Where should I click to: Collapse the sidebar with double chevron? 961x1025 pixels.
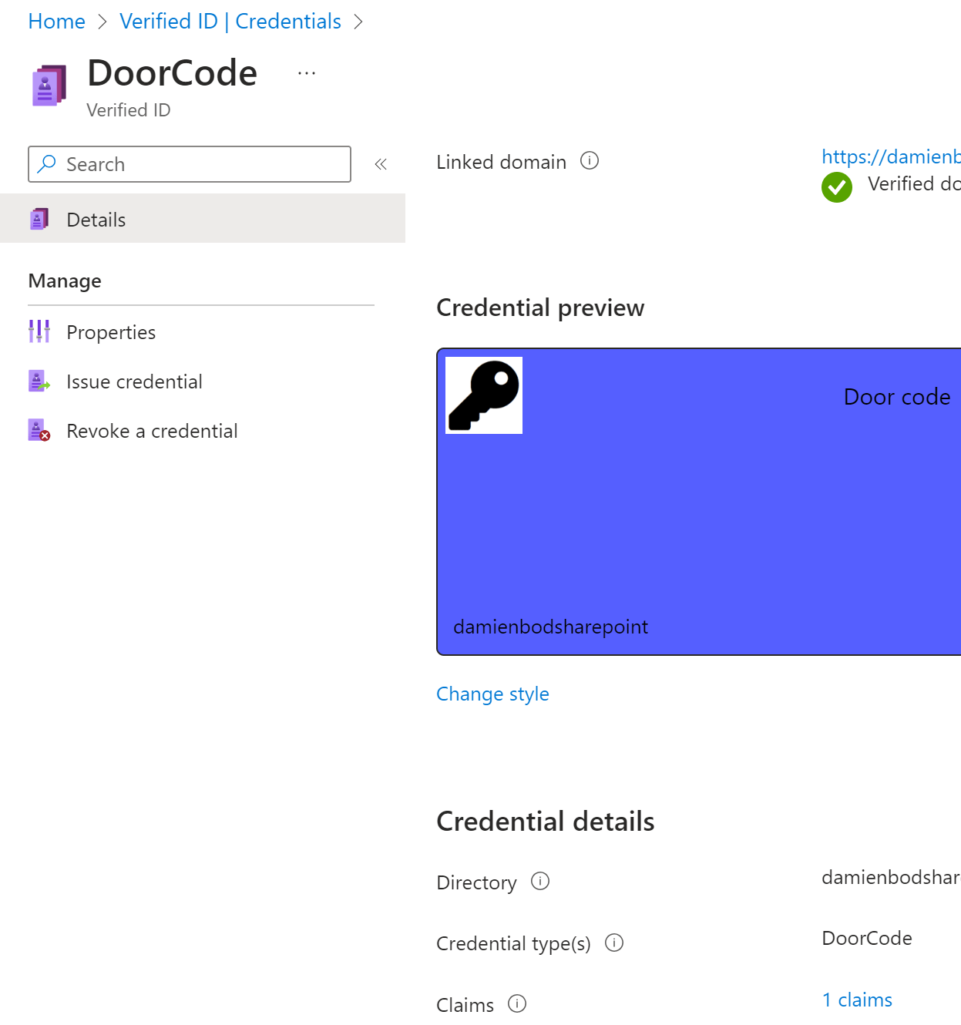[x=381, y=164]
